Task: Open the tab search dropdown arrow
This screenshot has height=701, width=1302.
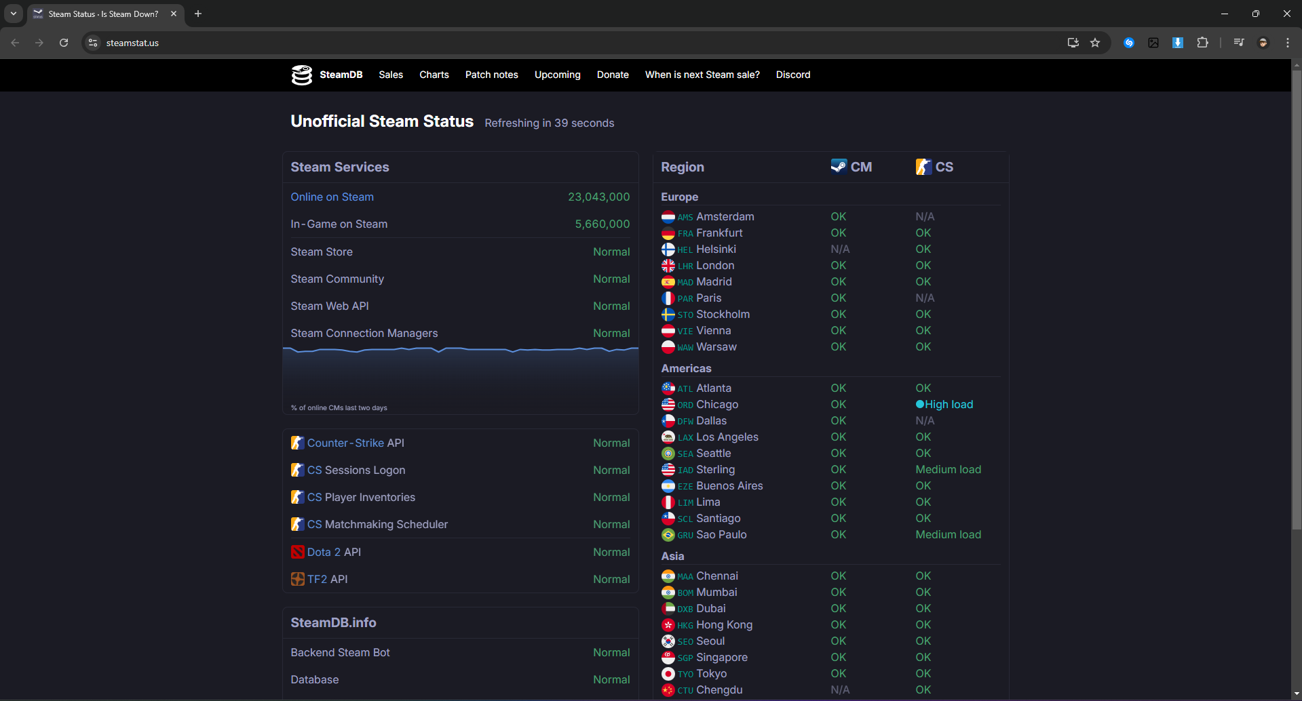Action: click(14, 14)
